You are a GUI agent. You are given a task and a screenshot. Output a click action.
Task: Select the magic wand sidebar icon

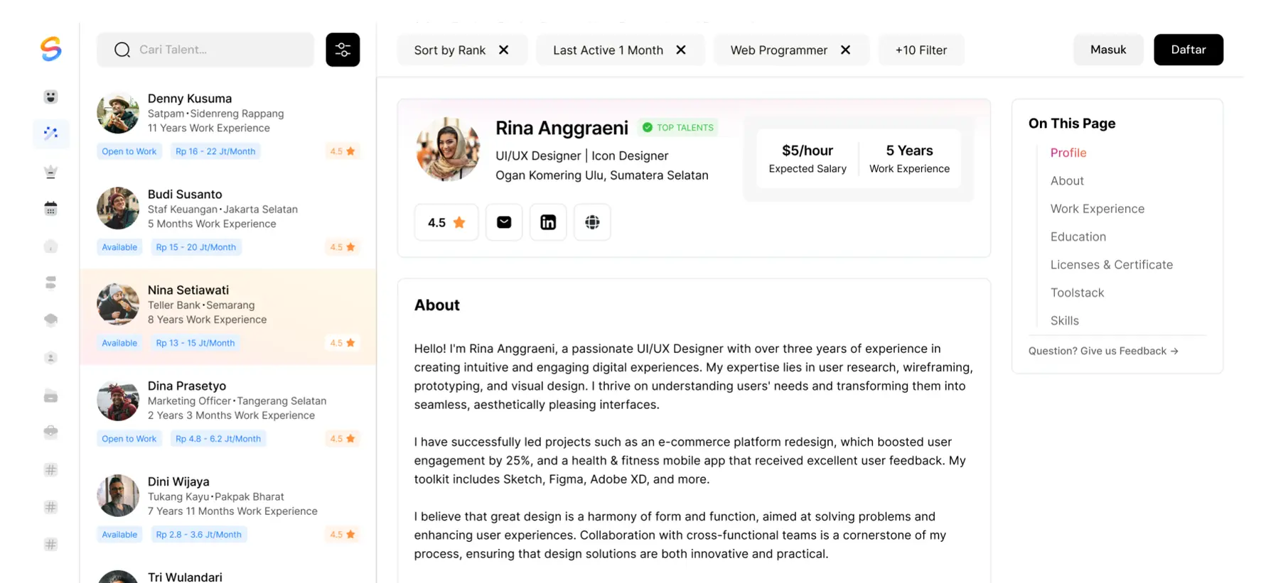click(x=50, y=134)
